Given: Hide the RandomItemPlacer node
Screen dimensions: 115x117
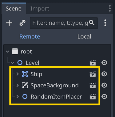Looking at the screenshot, I should click(x=104, y=97).
